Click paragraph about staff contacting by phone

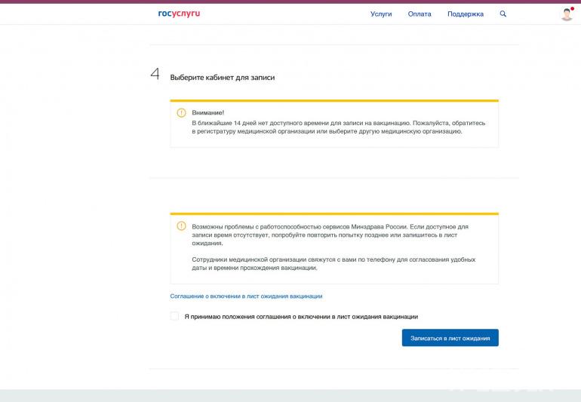point(334,263)
